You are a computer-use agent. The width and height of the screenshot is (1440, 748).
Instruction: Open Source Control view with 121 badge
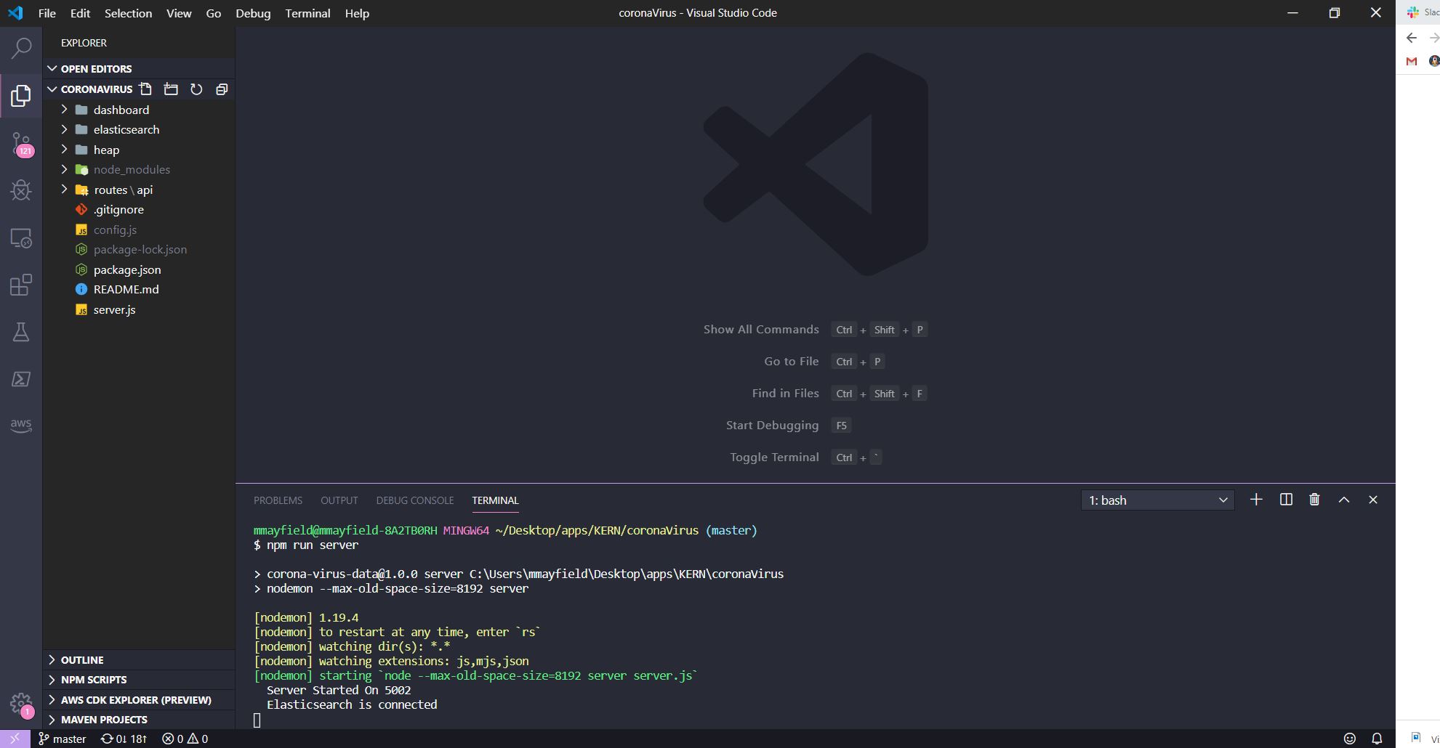pos(21,143)
